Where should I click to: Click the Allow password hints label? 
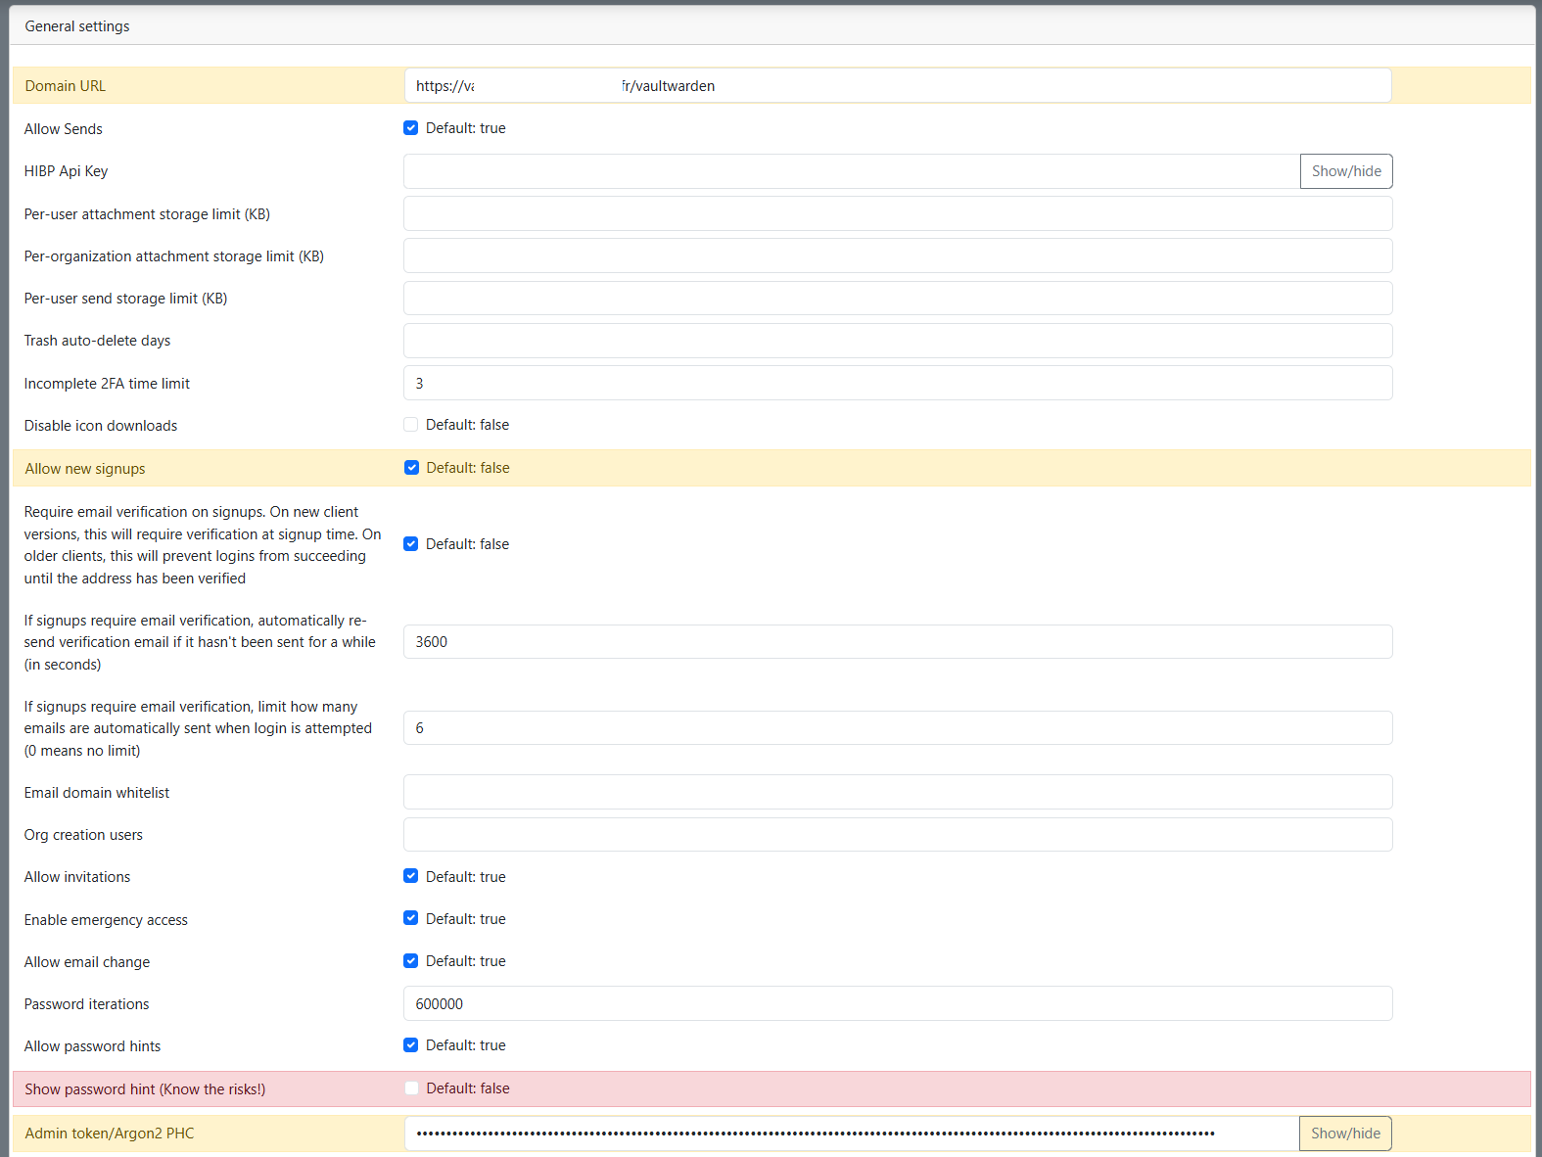point(92,1046)
